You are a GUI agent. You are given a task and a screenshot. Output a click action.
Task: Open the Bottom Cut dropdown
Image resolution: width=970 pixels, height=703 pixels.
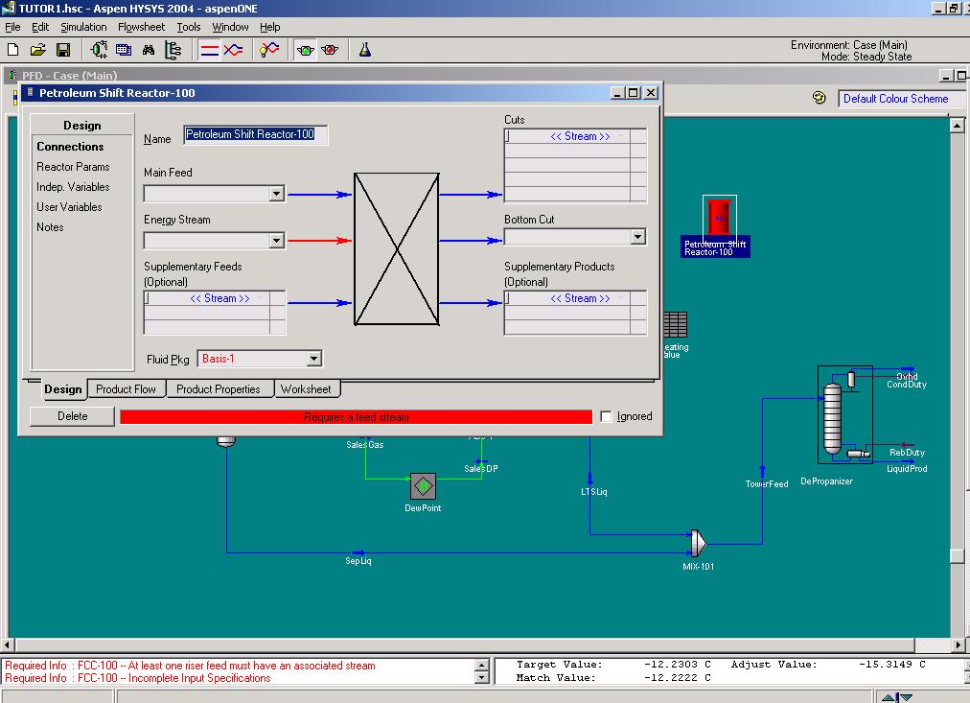pos(637,236)
